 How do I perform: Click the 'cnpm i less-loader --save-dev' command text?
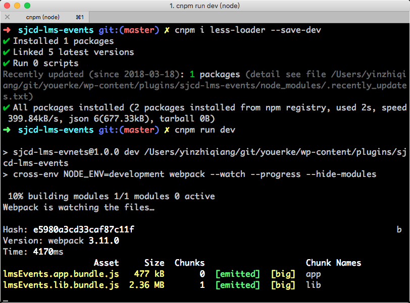tap(247, 30)
